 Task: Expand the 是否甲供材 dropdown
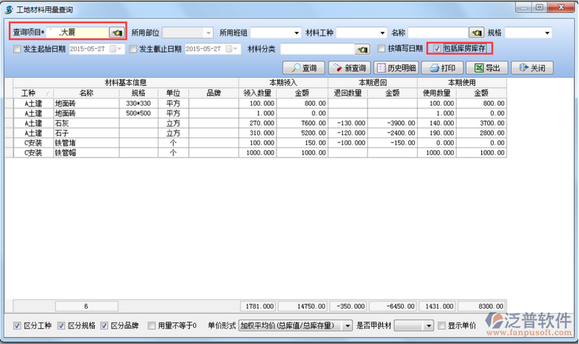tap(428, 326)
